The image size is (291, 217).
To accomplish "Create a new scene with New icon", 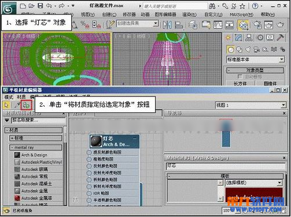I will tap(23, 6).
